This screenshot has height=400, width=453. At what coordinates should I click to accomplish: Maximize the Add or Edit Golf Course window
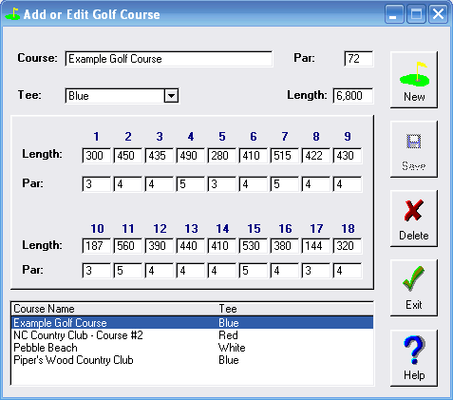pos(416,14)
